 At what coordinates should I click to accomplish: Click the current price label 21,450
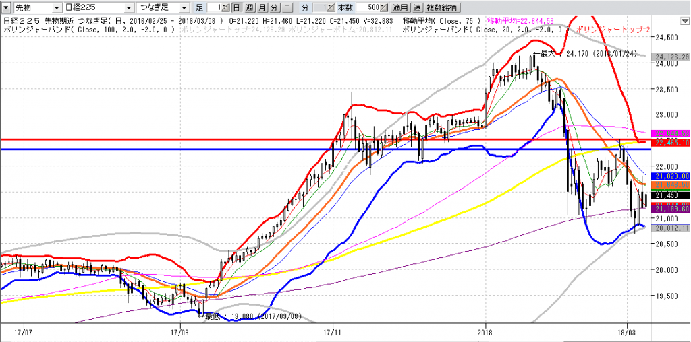665,196
